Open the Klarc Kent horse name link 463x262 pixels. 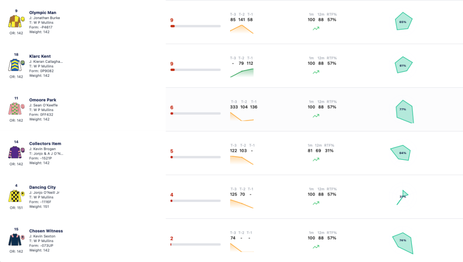click(x=40, y=56)
